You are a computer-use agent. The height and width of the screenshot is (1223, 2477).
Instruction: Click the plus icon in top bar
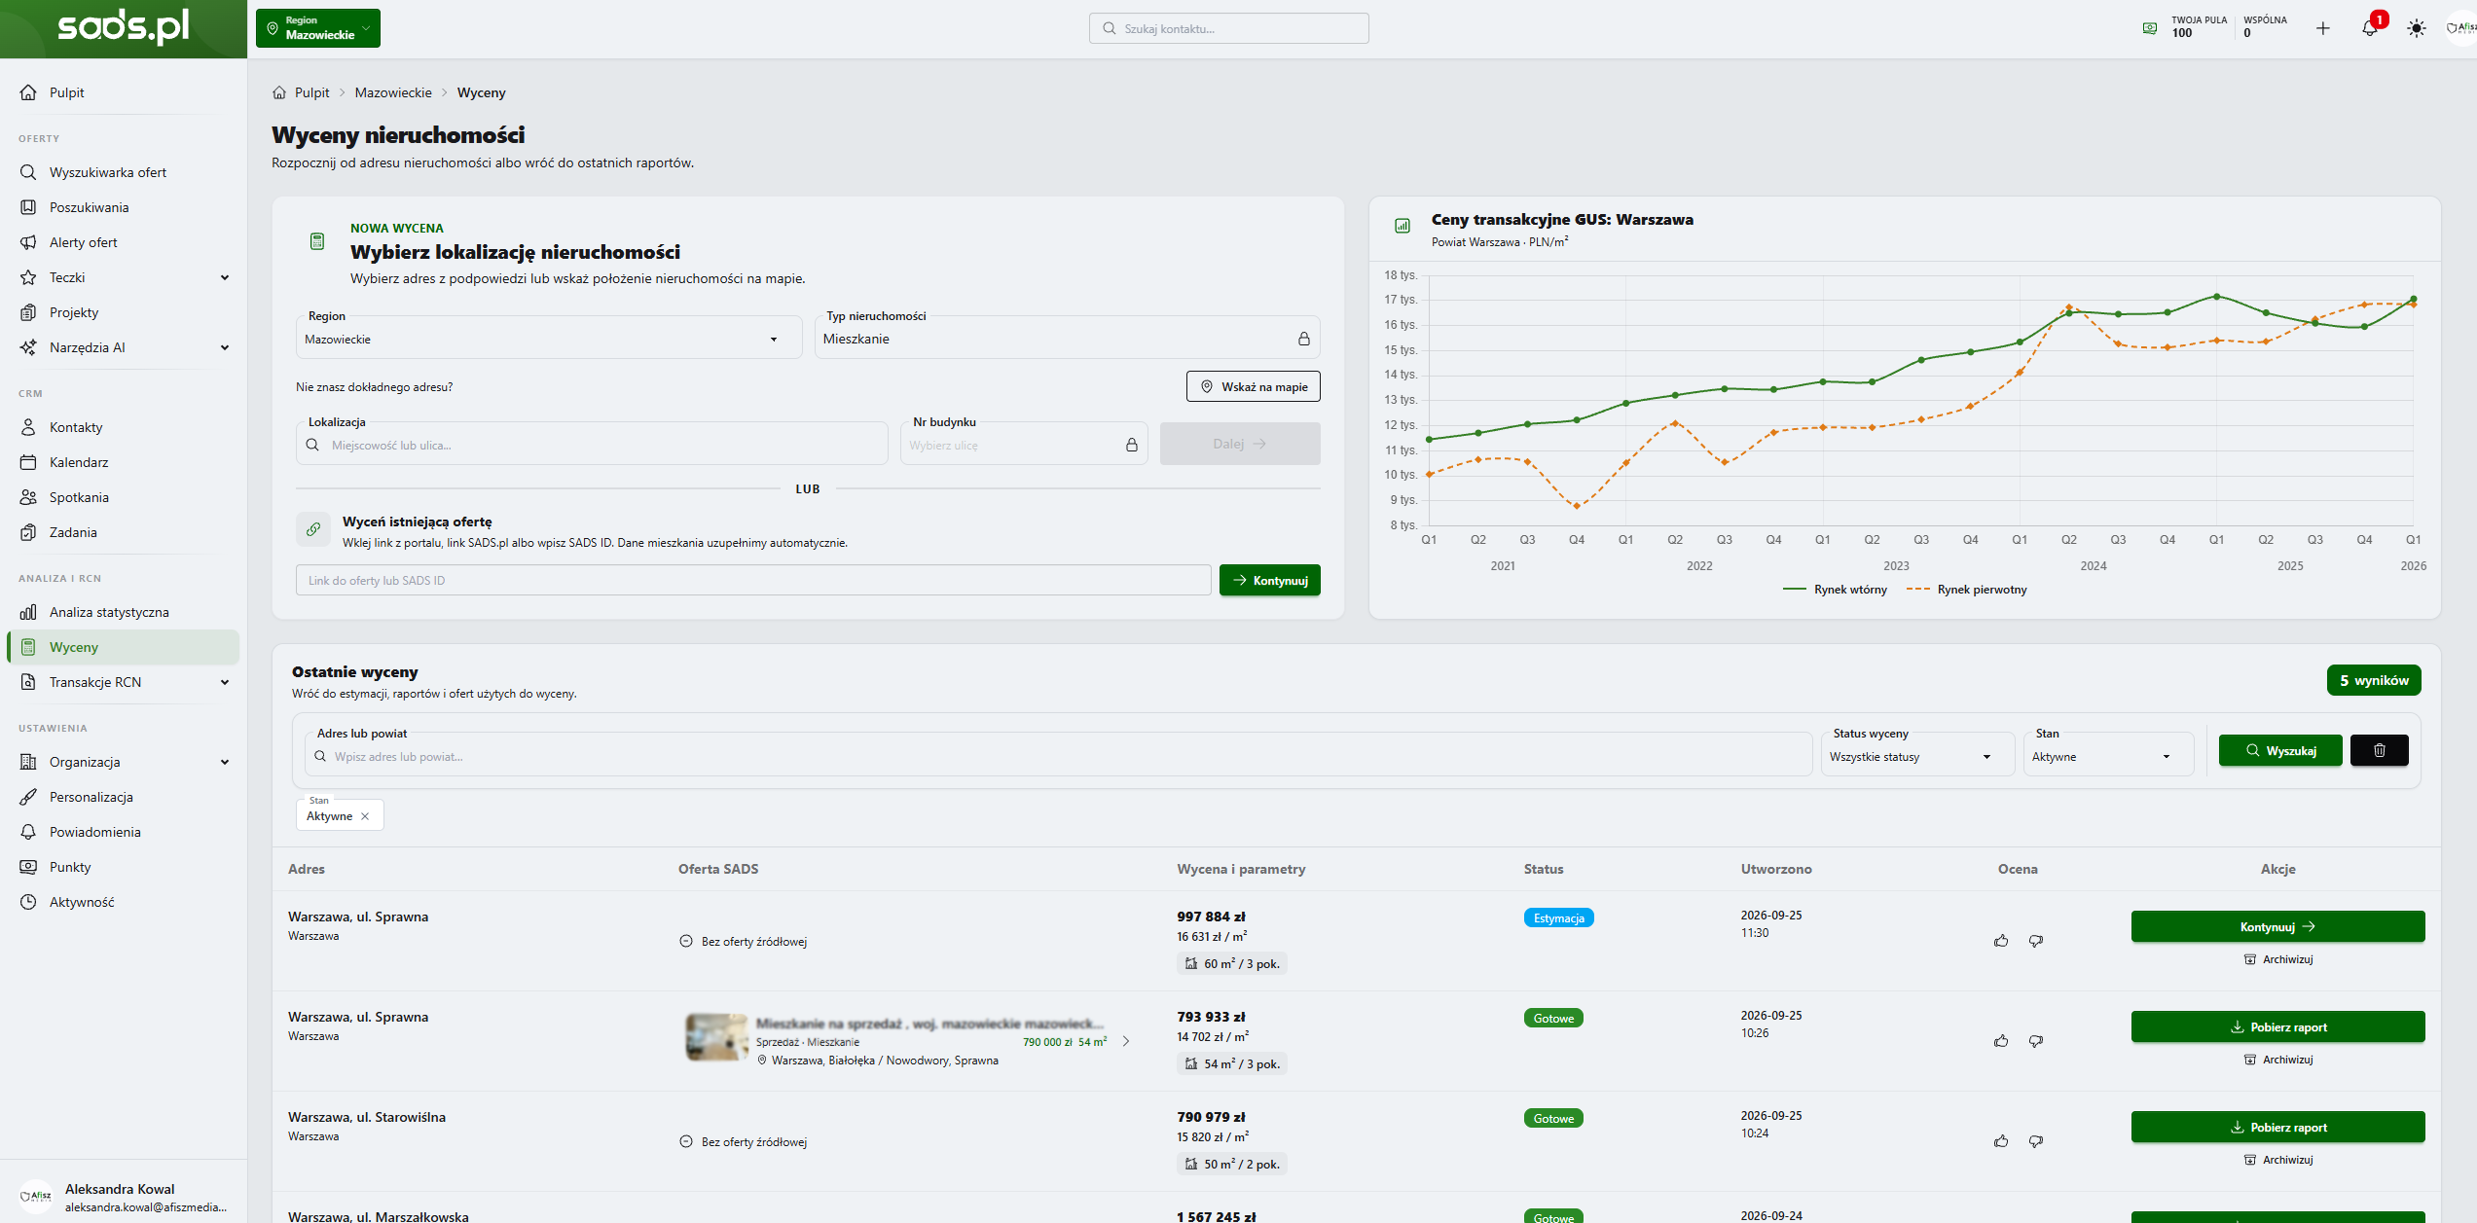[x=2323, y=28]
